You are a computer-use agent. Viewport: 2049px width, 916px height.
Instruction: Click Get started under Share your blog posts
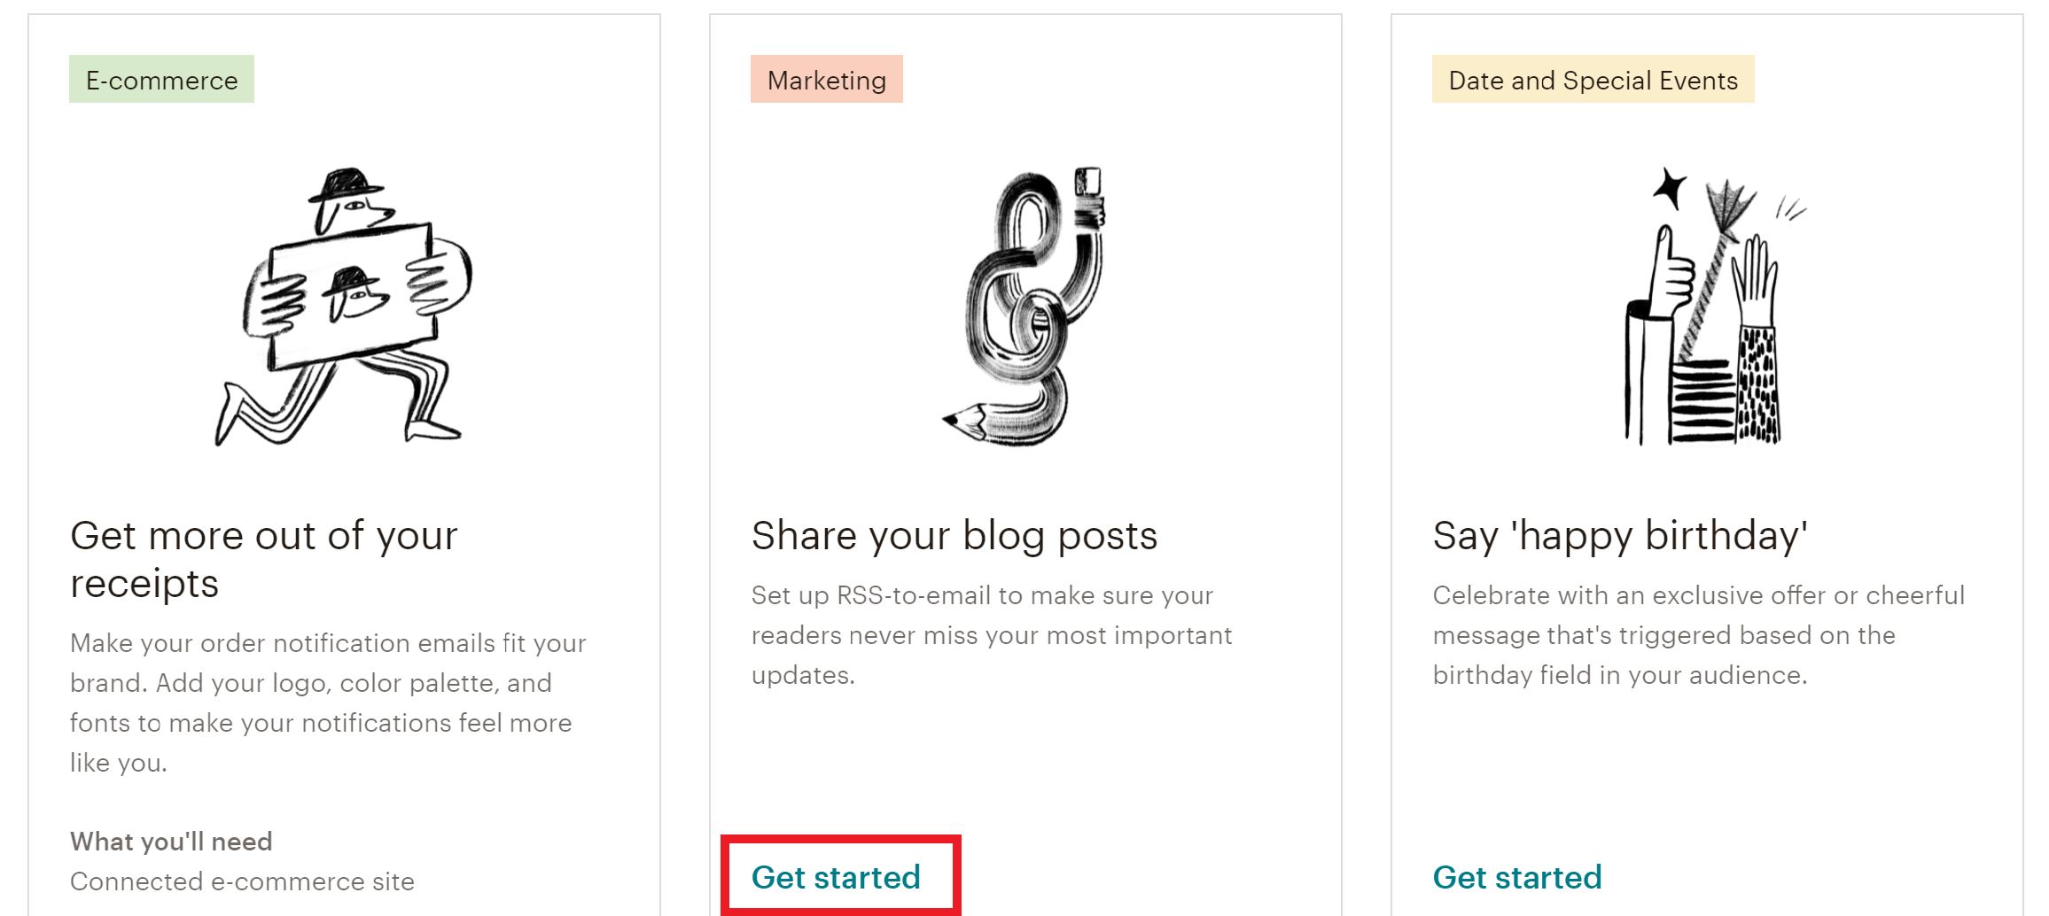[836, 877]
